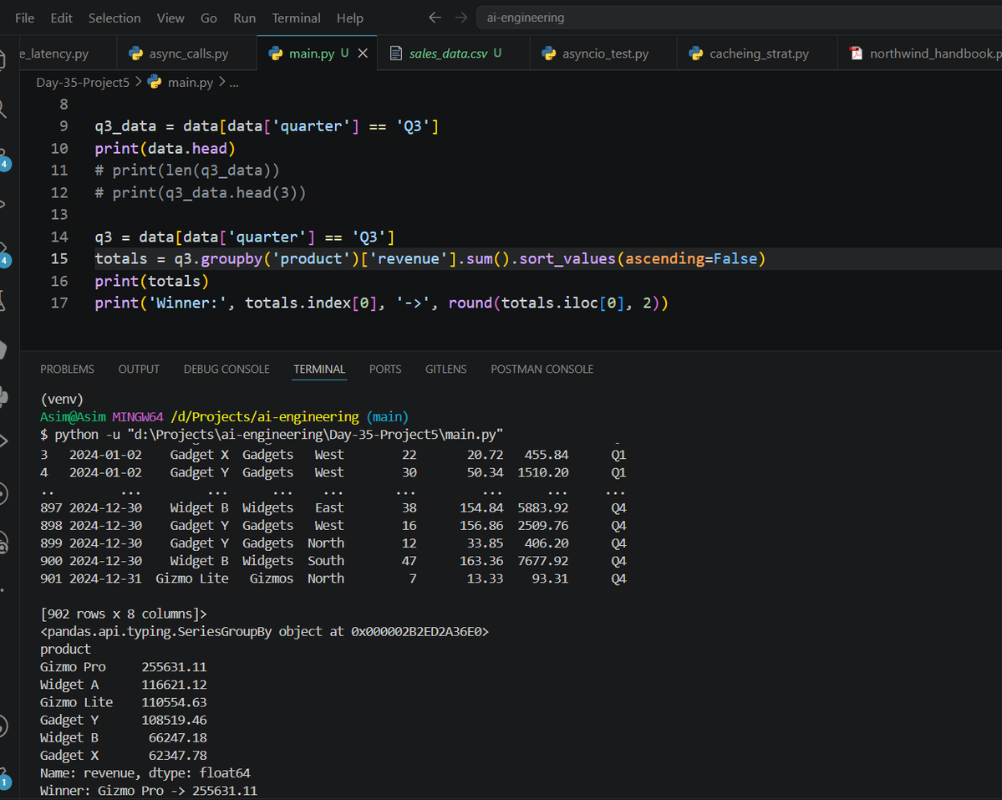
Task: Click line number 15 in gutter
Action: (x=58, y=258)
